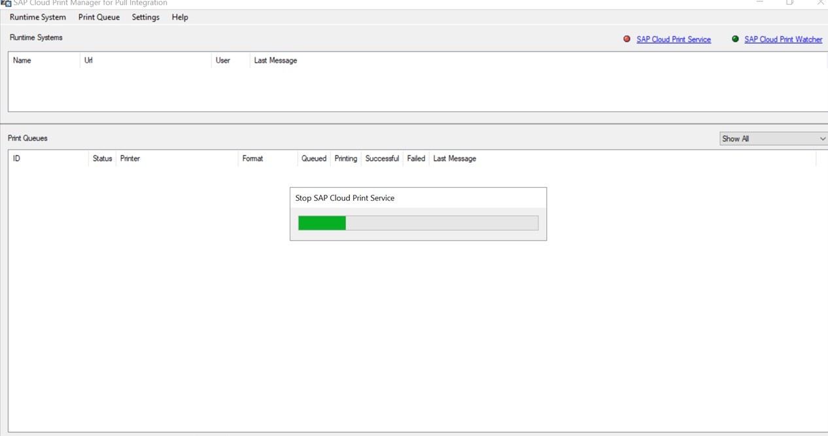Open the Runtime System menu
The width and height of the screenshot is (828, 436).
coord(38,17)
